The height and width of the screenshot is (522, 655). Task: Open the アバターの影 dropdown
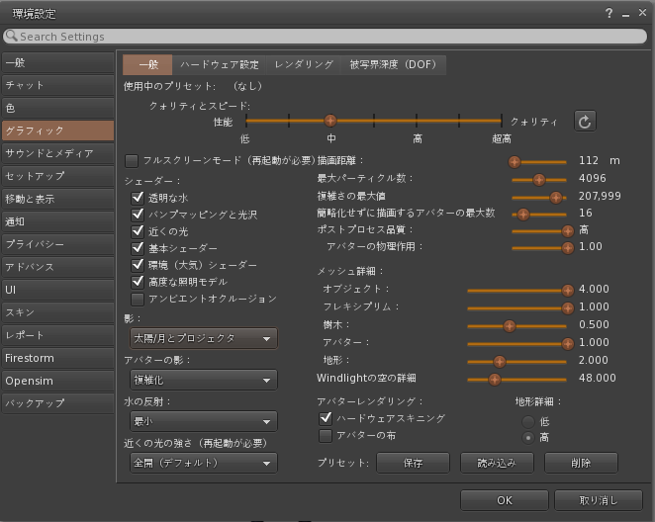point(204,380)
